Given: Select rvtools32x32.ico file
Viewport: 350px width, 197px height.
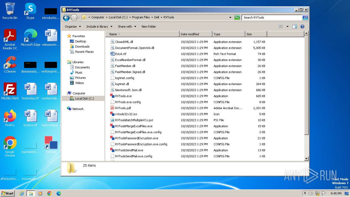Looking at the screenshot, I should click(x=126, y=114).
